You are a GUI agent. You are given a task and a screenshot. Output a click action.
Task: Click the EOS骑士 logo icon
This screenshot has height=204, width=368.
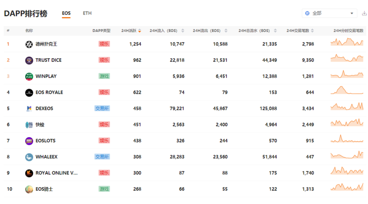29,189
